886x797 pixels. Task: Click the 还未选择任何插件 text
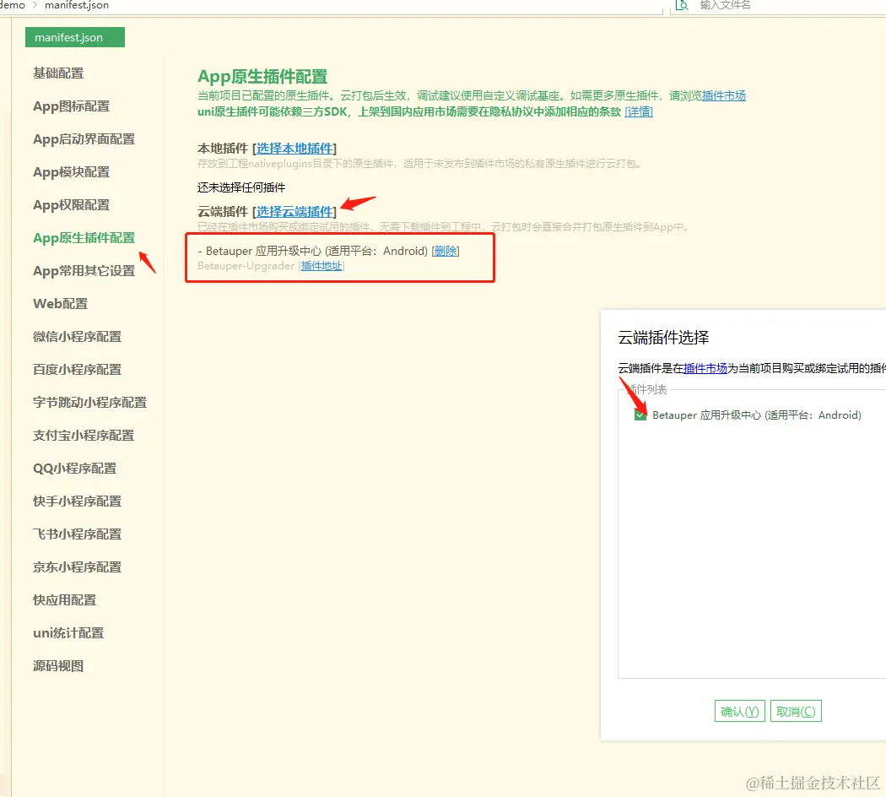[241, 187]
